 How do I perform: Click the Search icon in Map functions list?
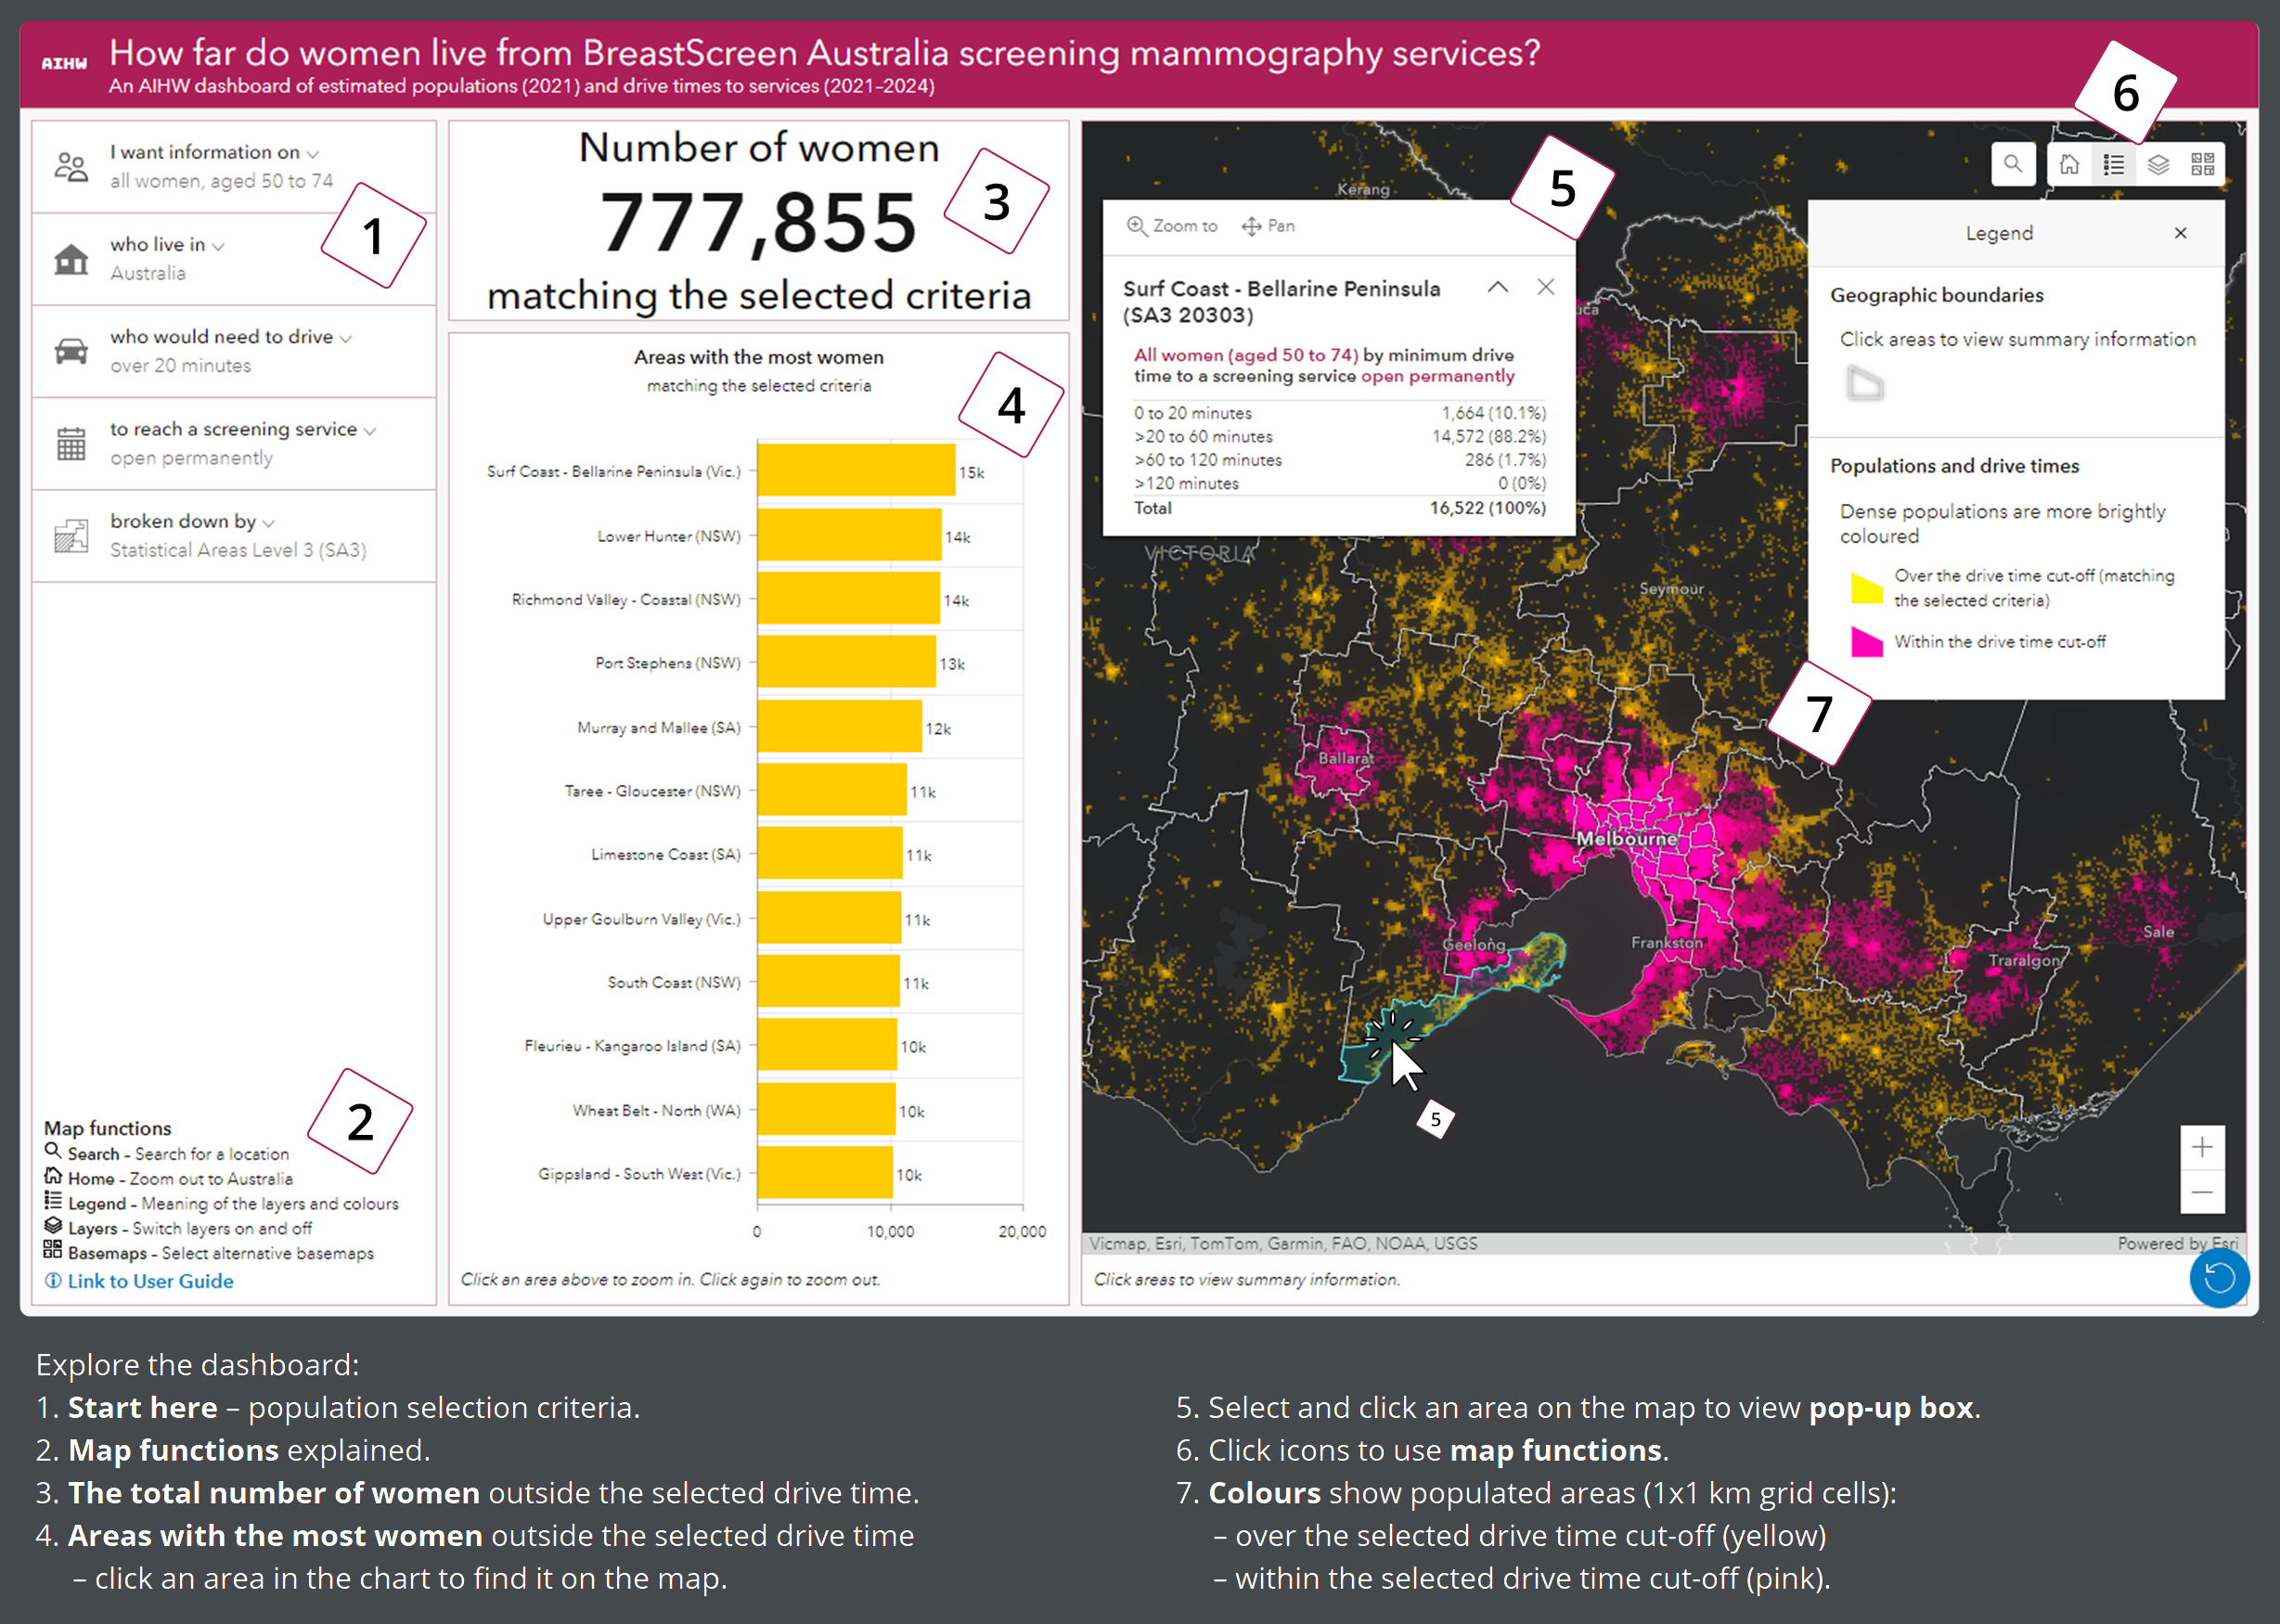[x=53, y=1151]
